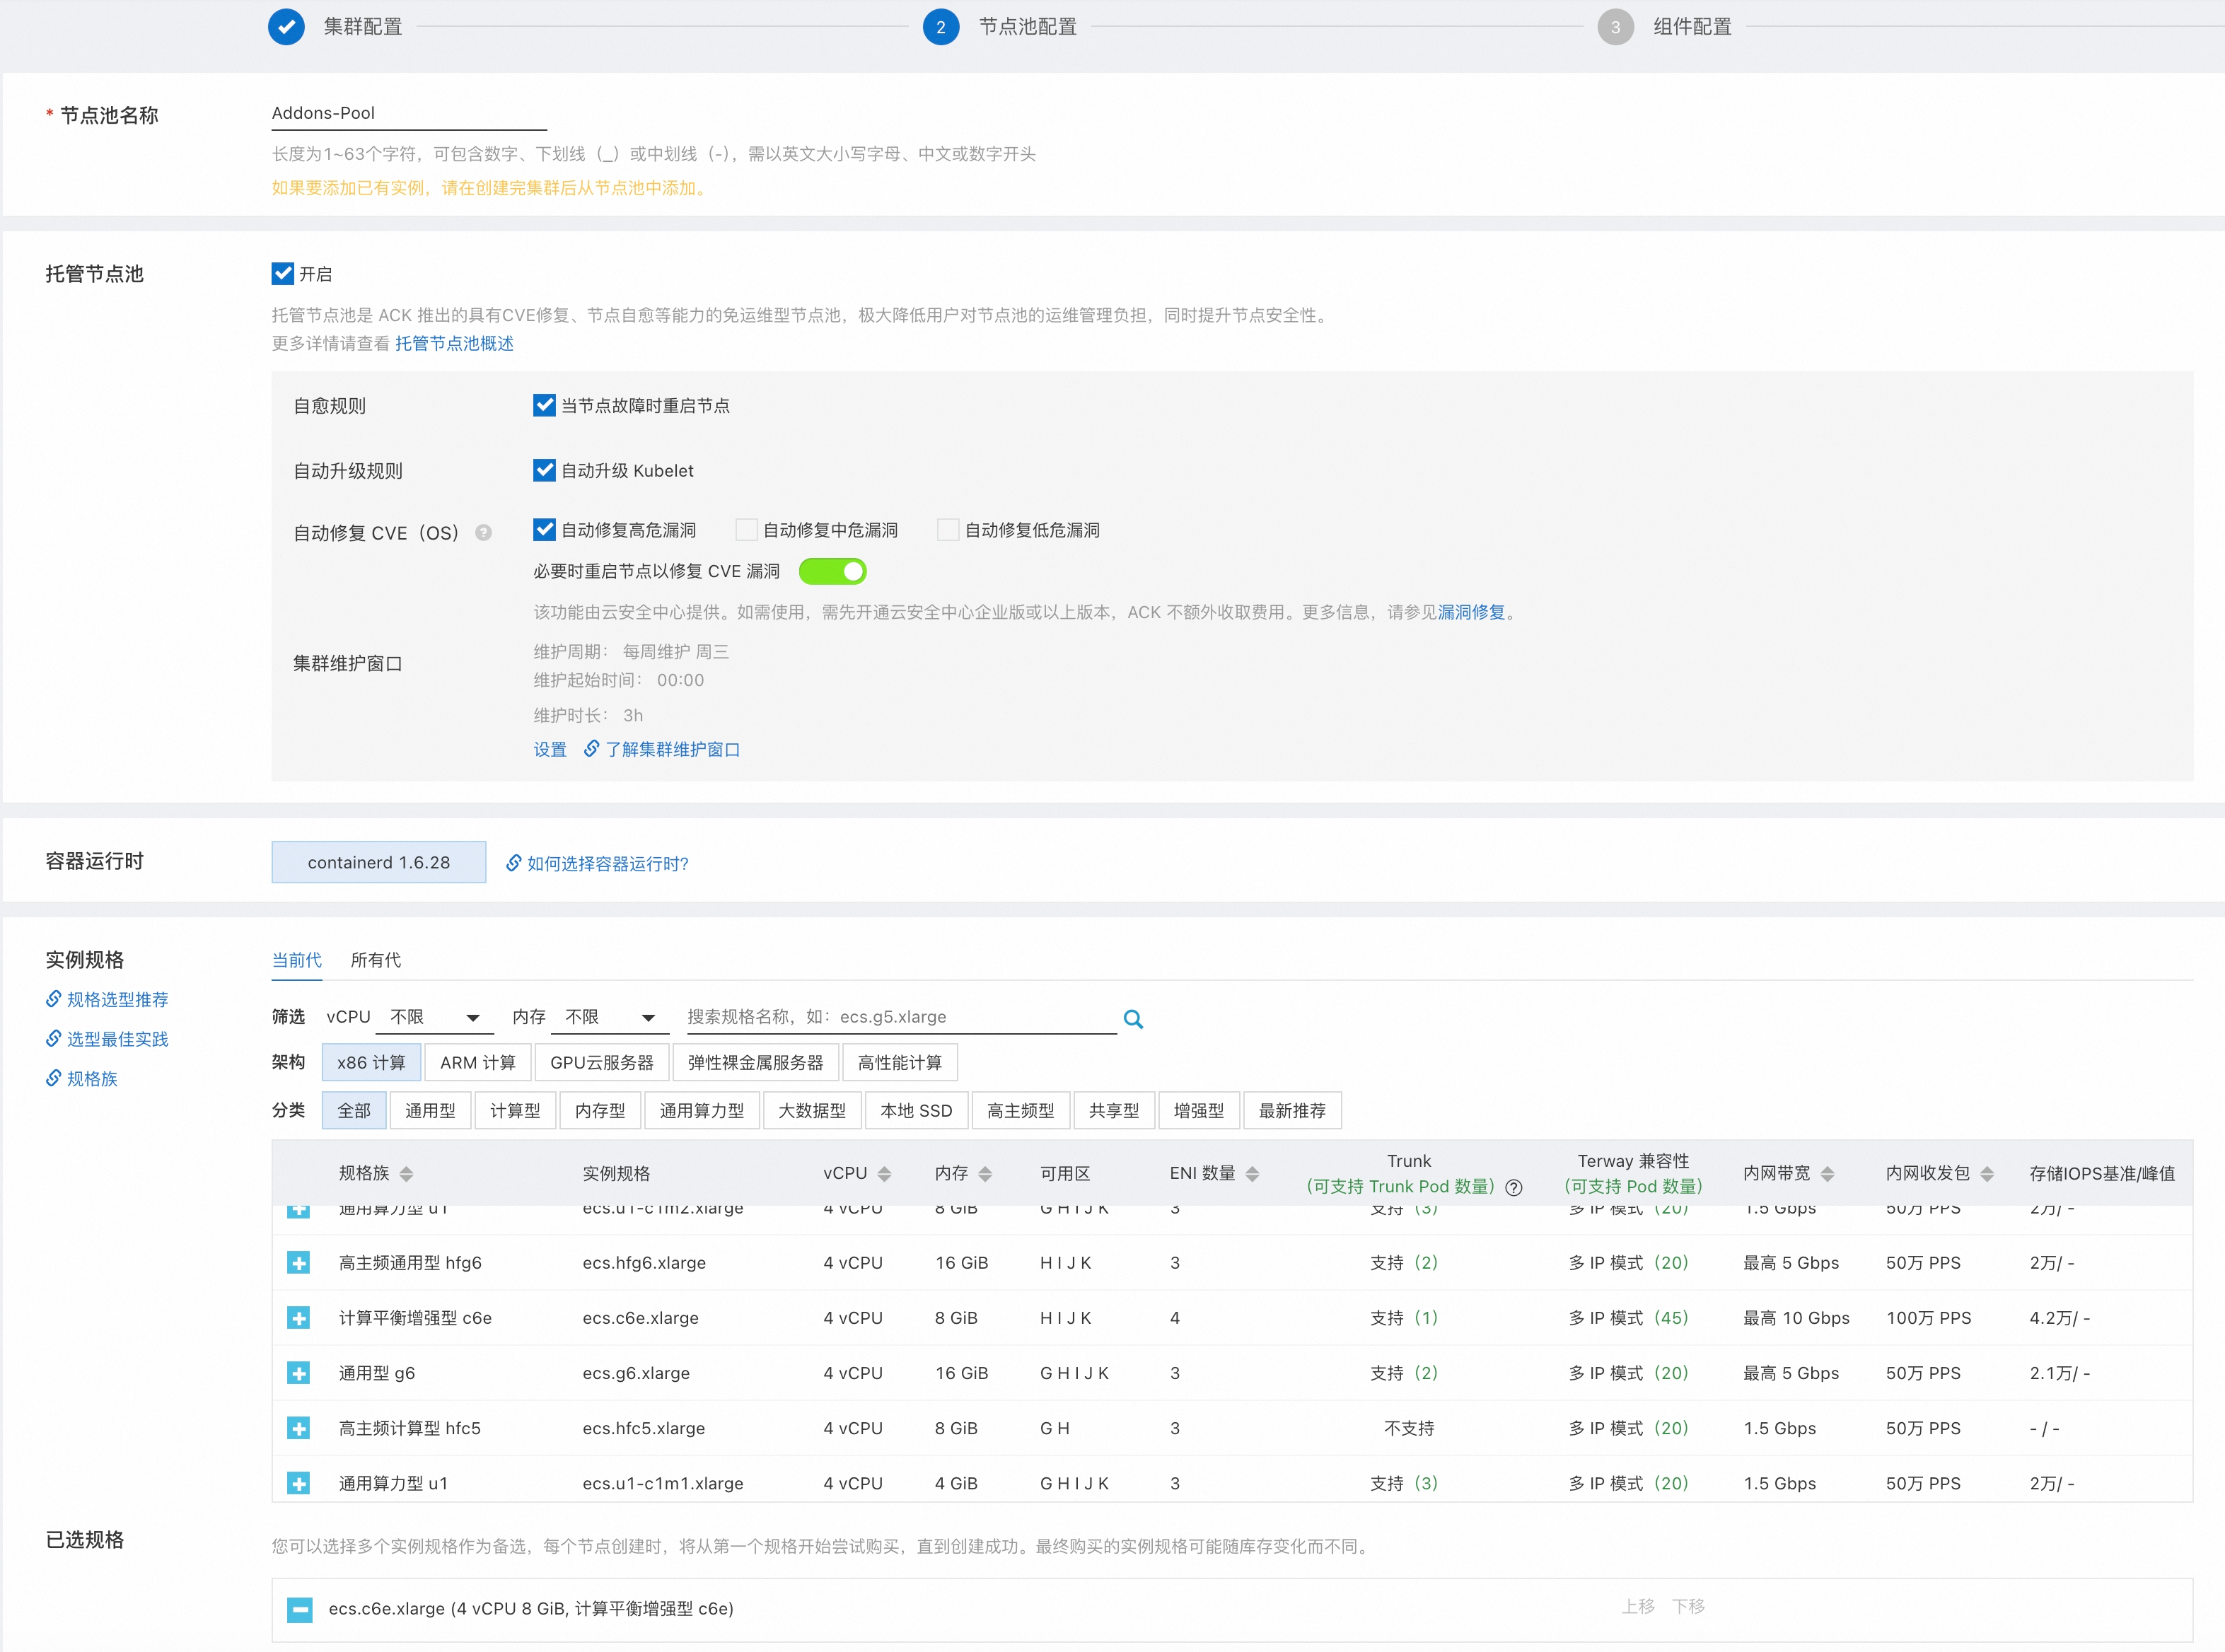The width and height of the screenshot is (2225, 1652).
Task: Sort table by 内网带宽 arrows
Action: point(1827,1174)
